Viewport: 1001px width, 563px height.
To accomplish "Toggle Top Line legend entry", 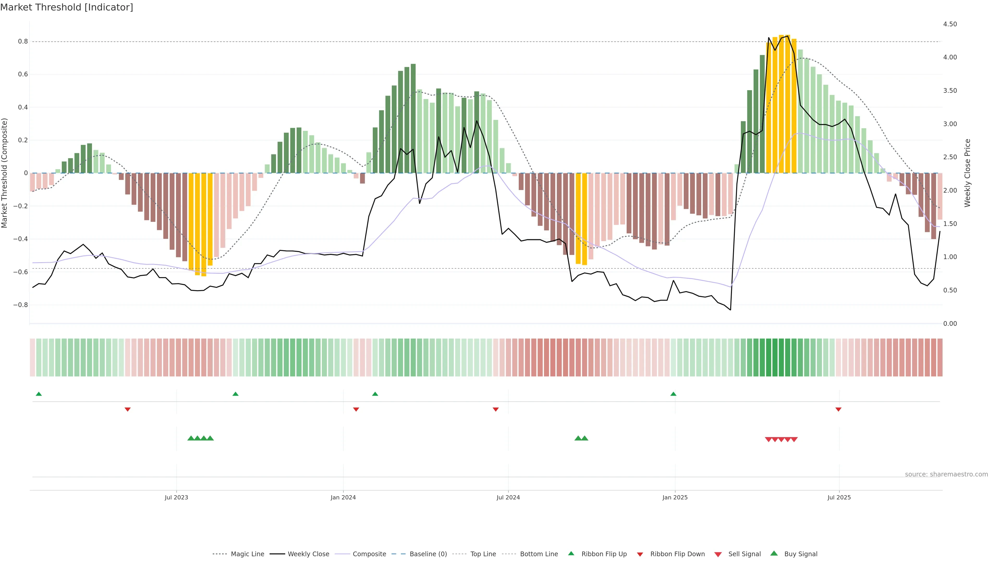I will pos(483,554).
